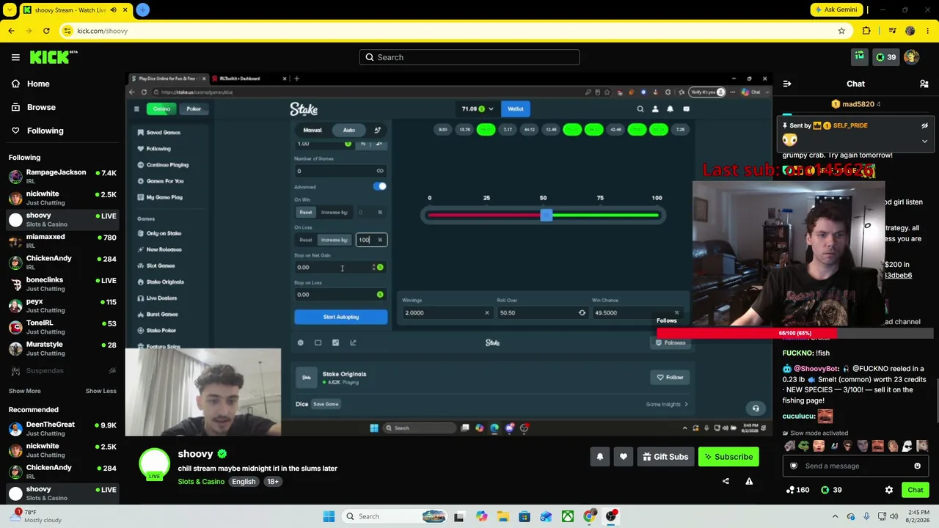Open Browse in the Kick sidebar
Image resolution: width=939 pixels, height=528 pixels.
[41, 107]
